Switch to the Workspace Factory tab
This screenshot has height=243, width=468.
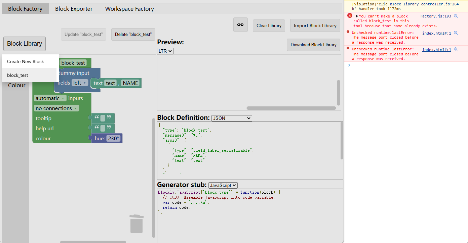pos(129,9)
